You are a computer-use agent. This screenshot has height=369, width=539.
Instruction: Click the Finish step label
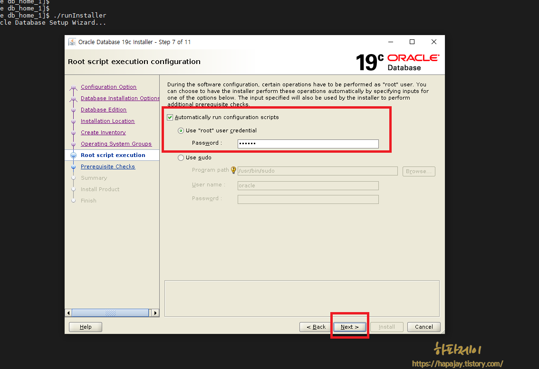[x=88, y=200]
